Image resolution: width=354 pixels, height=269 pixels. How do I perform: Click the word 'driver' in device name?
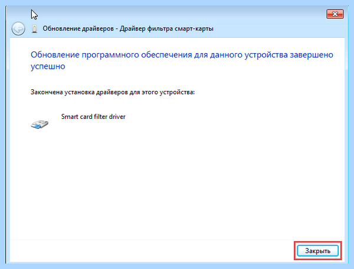coord(117,116)
